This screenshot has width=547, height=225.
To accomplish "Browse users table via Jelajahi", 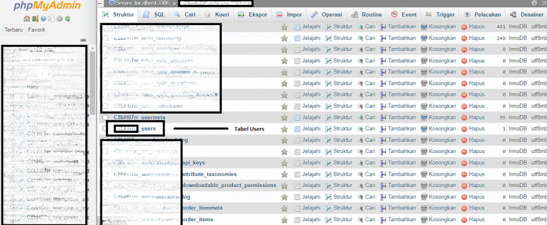I will (307, 129).
